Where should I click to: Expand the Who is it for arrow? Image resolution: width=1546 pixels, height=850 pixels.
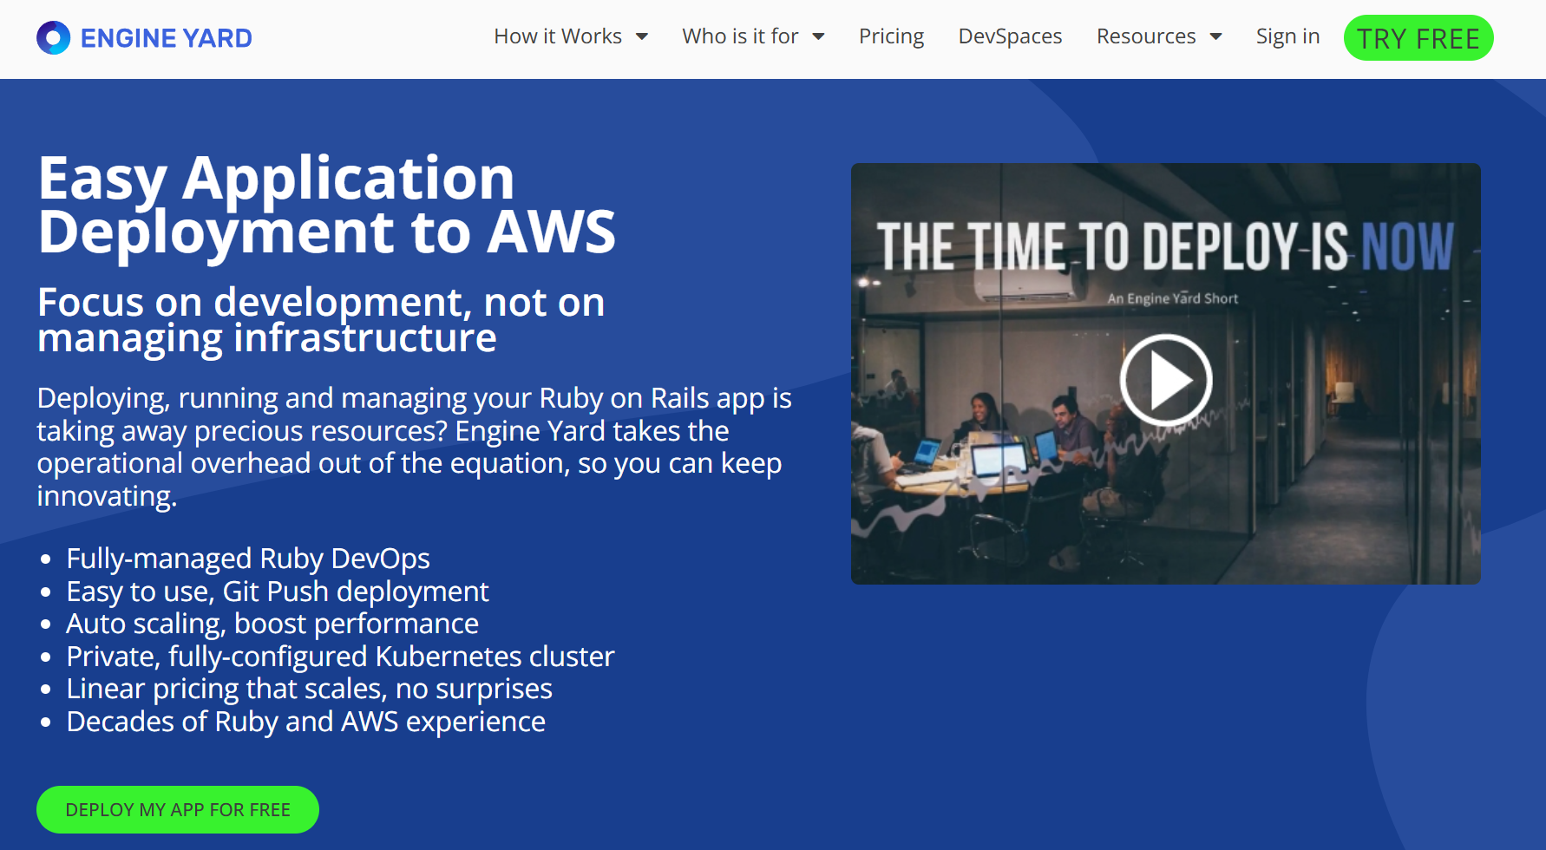818,36
